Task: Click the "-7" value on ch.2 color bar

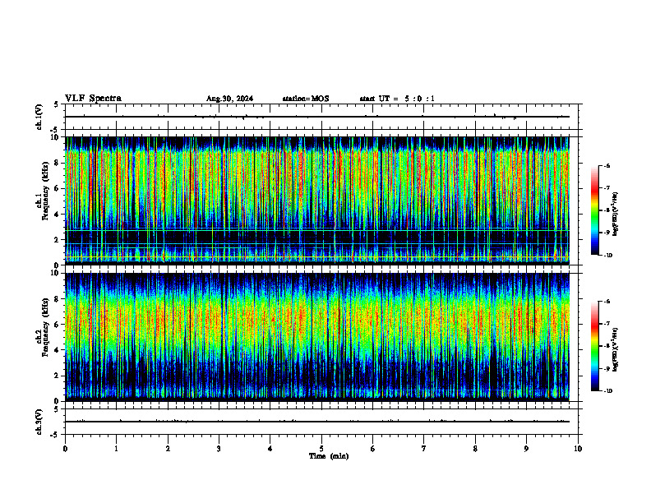Action: [x=608, y=324]
